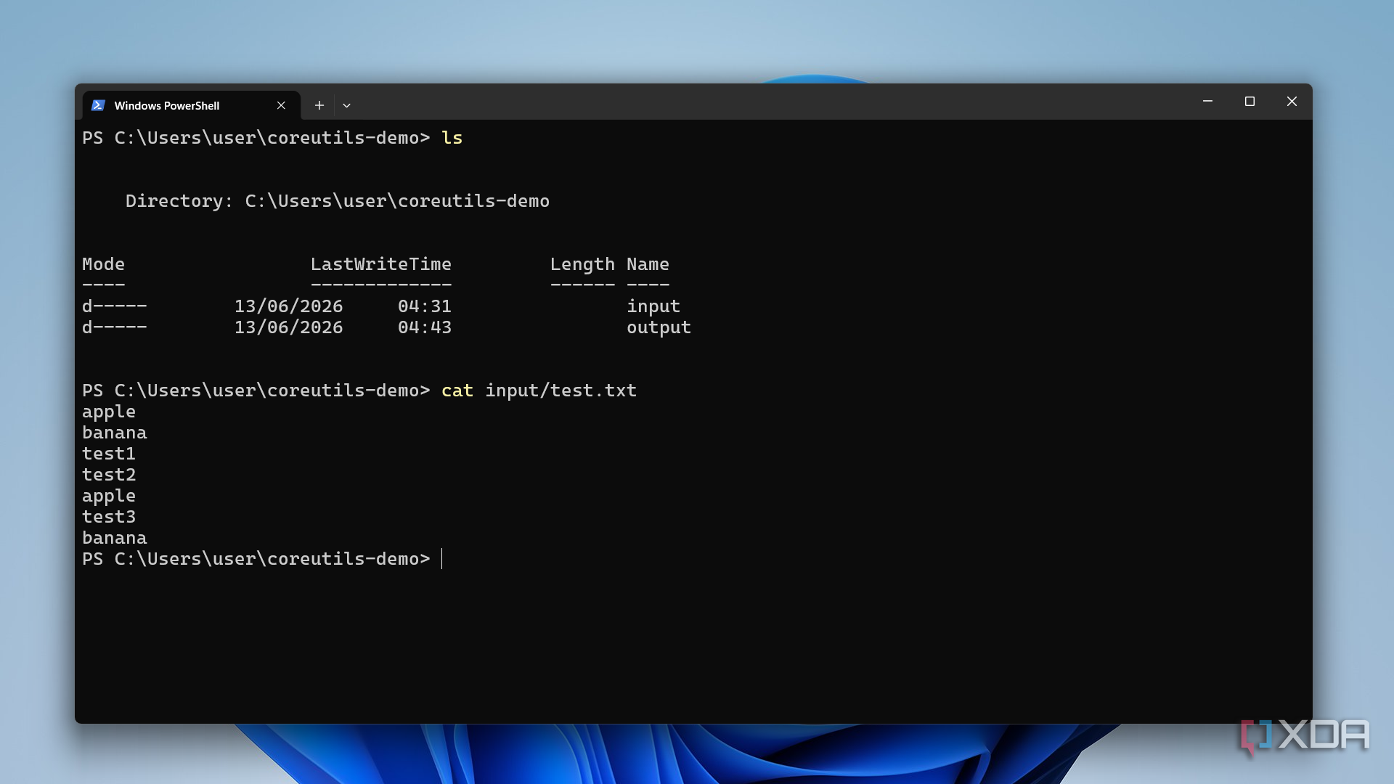1394x784 pixels.
Task: Click the 'test2' output line
Action: (109, 475)
